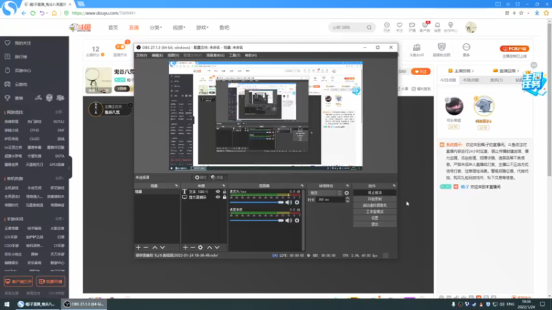Screen dimensions: 552x310
Task: Click the Douyu search input field
Action: tap(348, 28)
